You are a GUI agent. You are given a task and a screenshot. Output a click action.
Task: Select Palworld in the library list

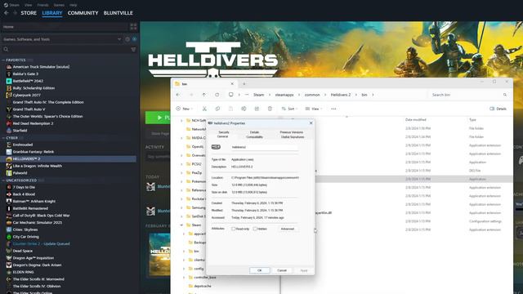20,173
